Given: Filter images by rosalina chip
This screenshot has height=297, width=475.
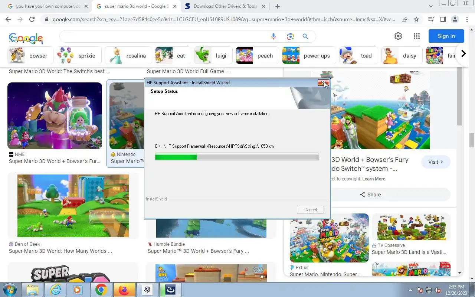Looking at the screenshot, I should click(x=128, y=56).
